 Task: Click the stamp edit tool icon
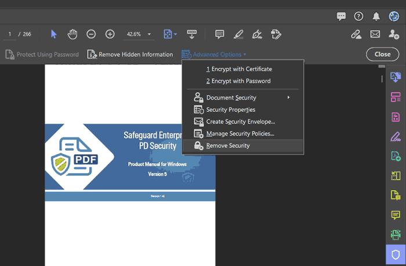[x=275, y=34]
